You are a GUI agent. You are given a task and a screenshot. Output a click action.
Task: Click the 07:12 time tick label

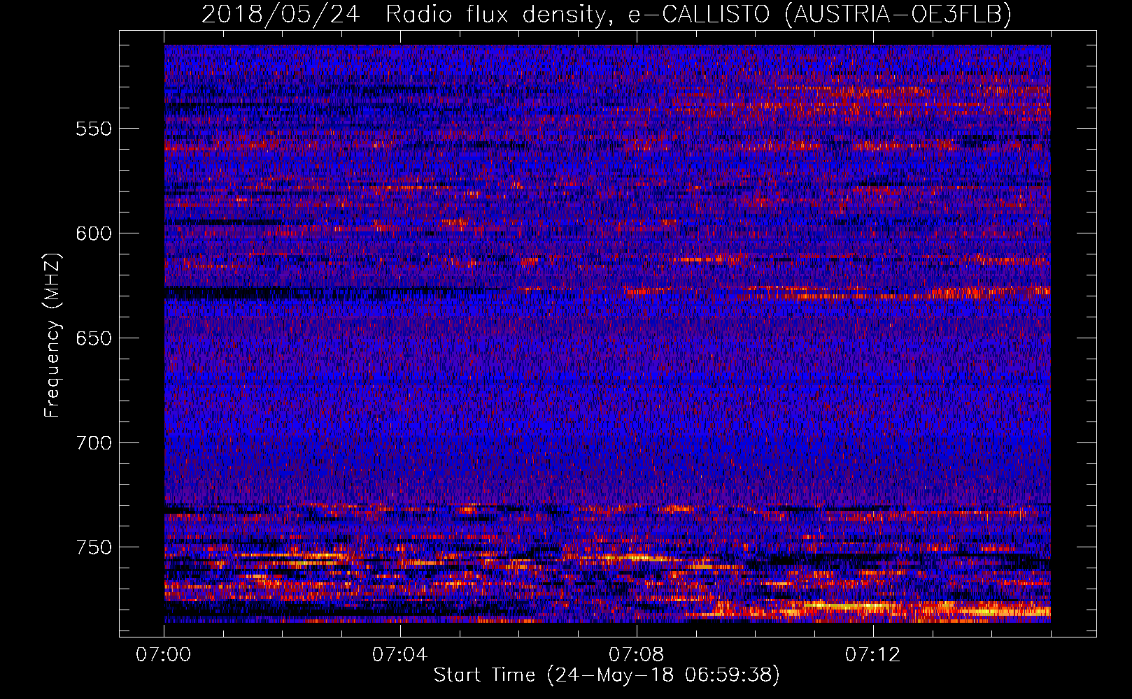pyautogui.click(x=873, y=655)
